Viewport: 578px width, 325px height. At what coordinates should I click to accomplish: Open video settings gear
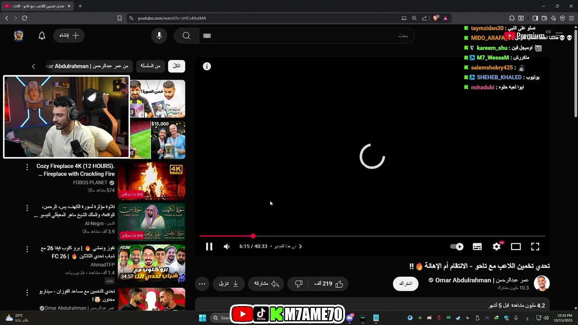[x=497, y=246]
